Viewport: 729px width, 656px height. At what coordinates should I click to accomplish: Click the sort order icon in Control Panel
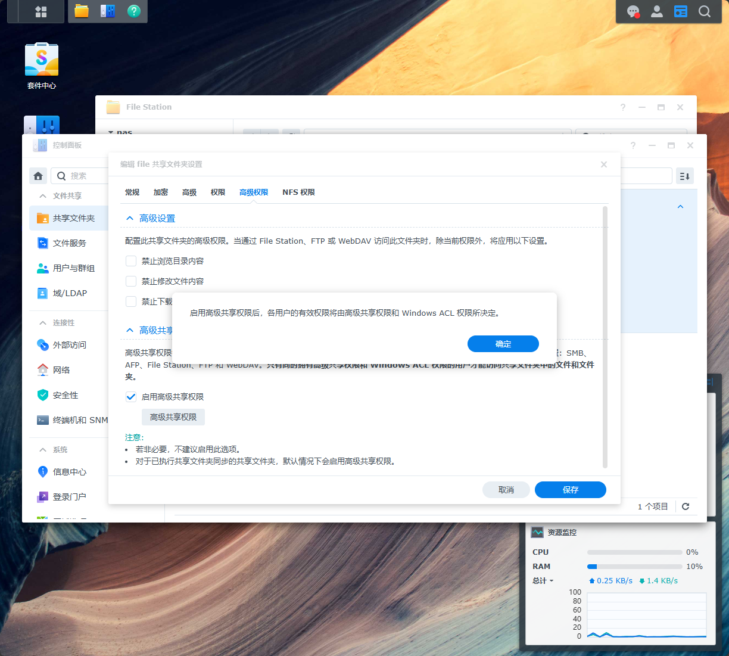tap(685, 176)
